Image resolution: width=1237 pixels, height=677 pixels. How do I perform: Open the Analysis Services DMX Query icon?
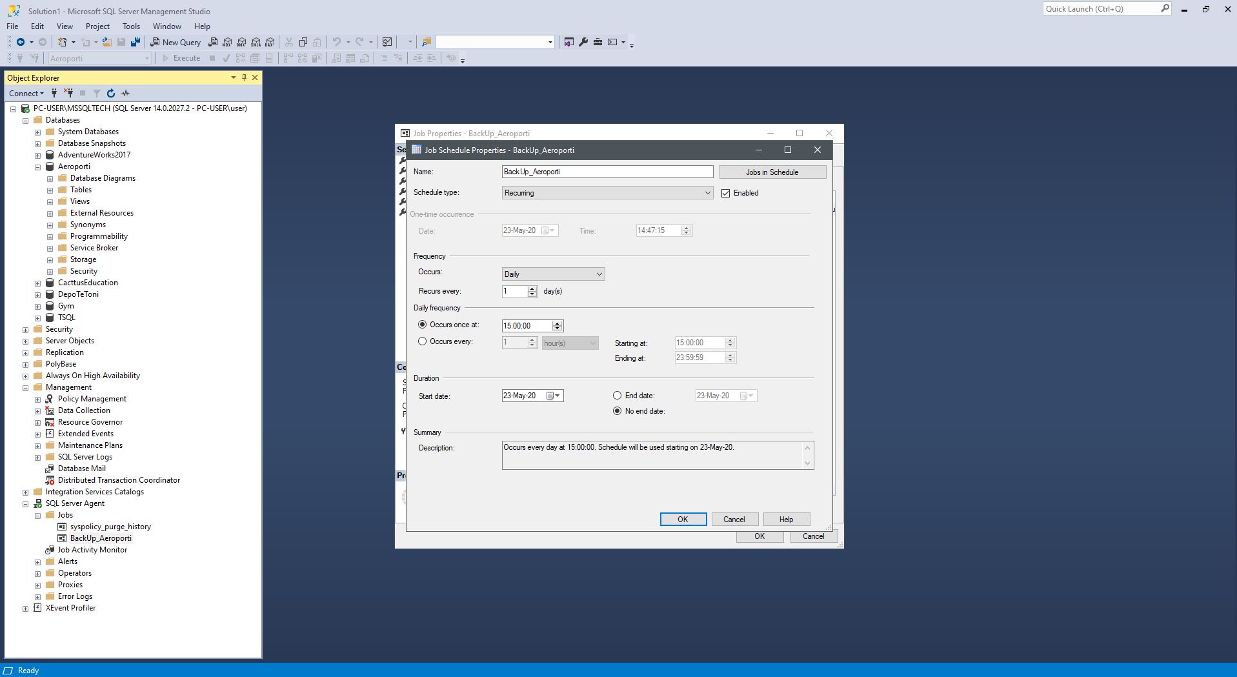tap(241, 42)
